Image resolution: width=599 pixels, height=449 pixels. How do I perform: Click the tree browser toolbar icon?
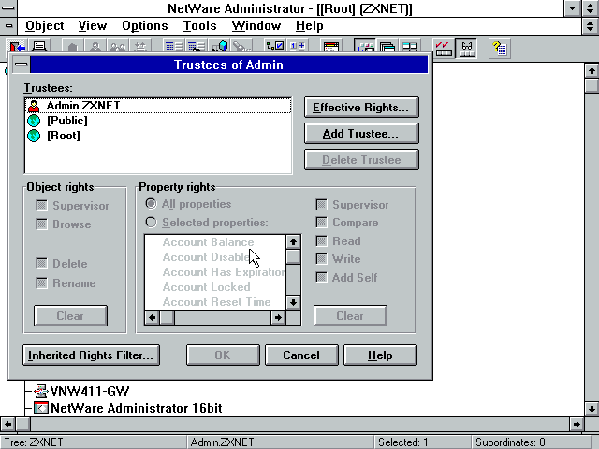[274, 47]
